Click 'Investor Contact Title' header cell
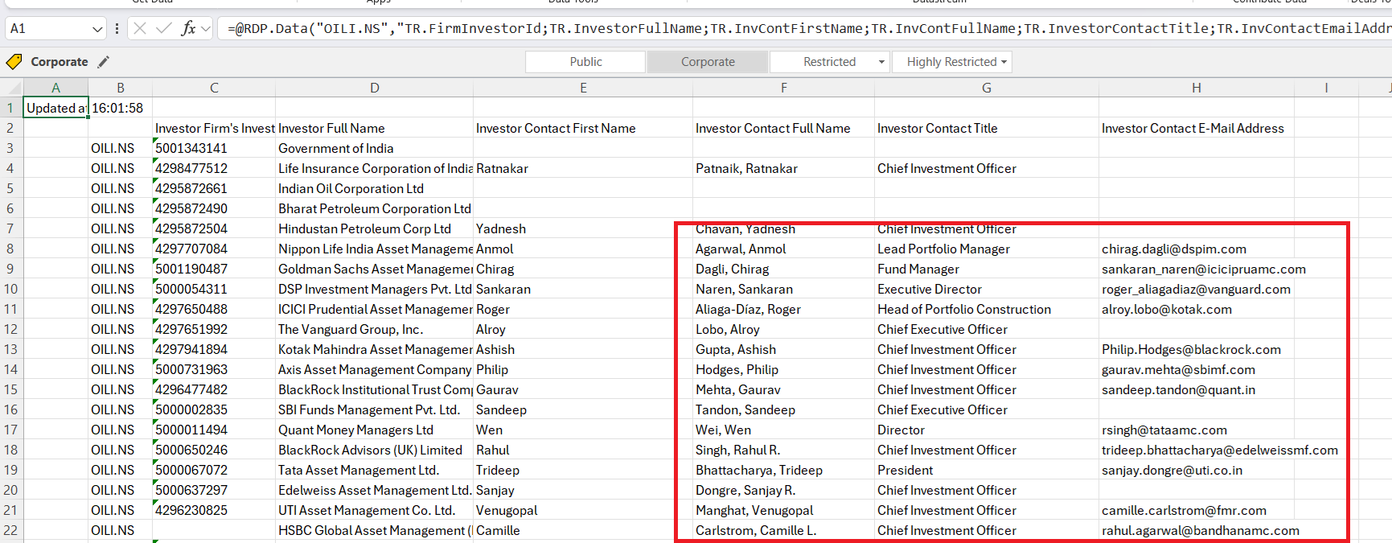1392x543 pixels. pos(987,128)
